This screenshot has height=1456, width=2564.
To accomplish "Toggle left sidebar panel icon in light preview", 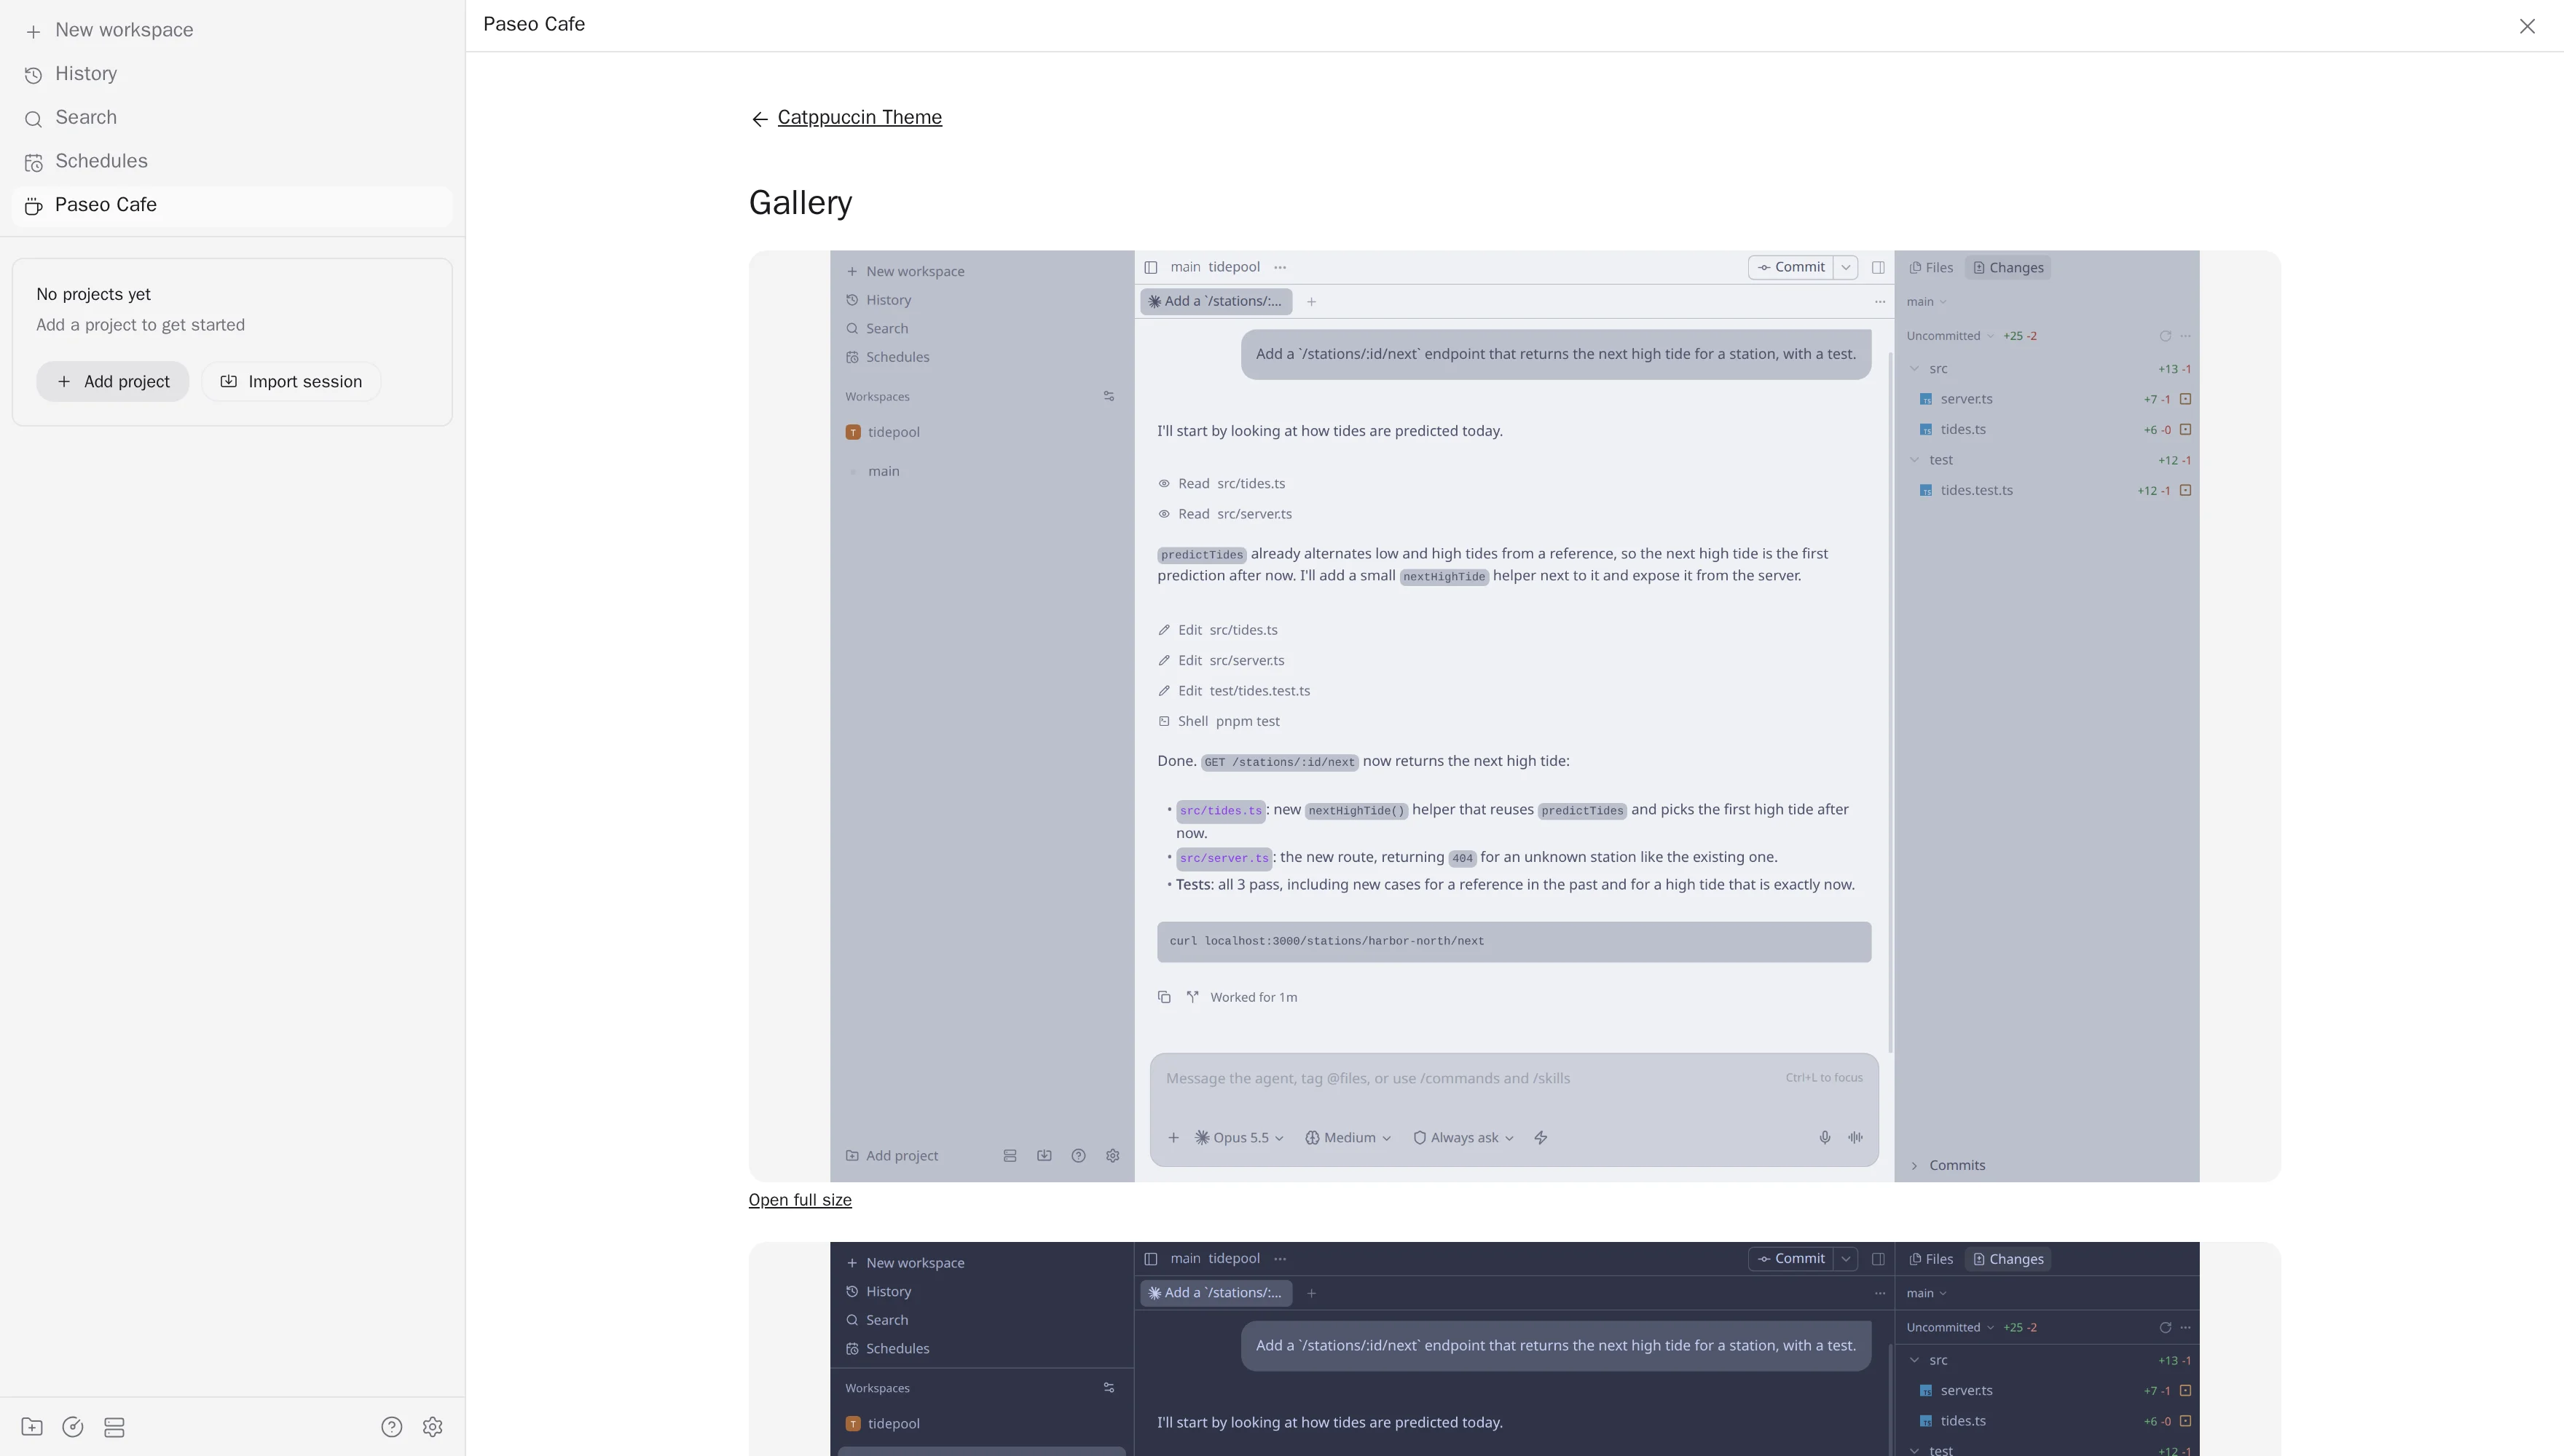I will [1152, 267].
